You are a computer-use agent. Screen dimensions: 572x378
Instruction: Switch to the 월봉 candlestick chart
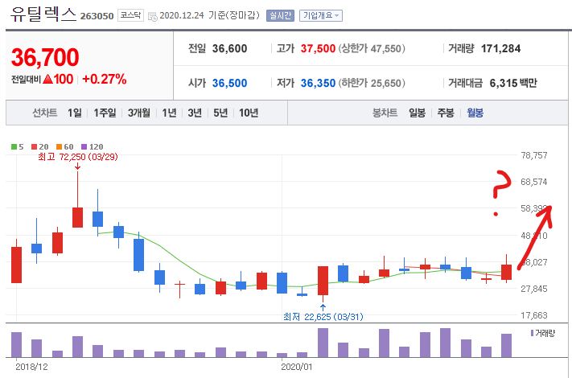click(475, 113)
